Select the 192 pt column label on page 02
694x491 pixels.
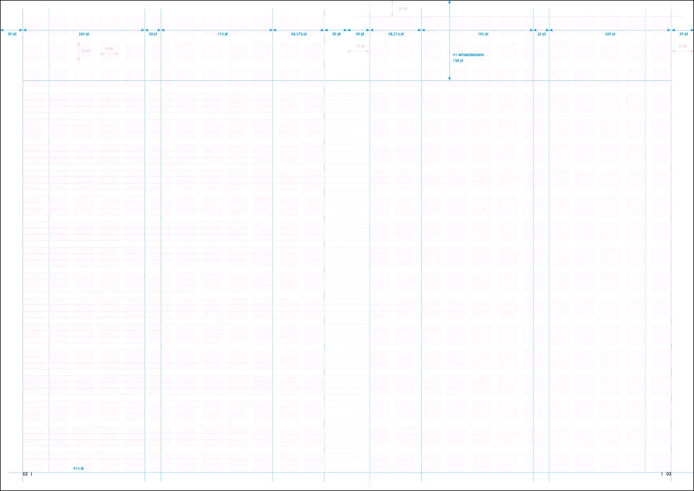pyautogui.click(x=223, y=35)
